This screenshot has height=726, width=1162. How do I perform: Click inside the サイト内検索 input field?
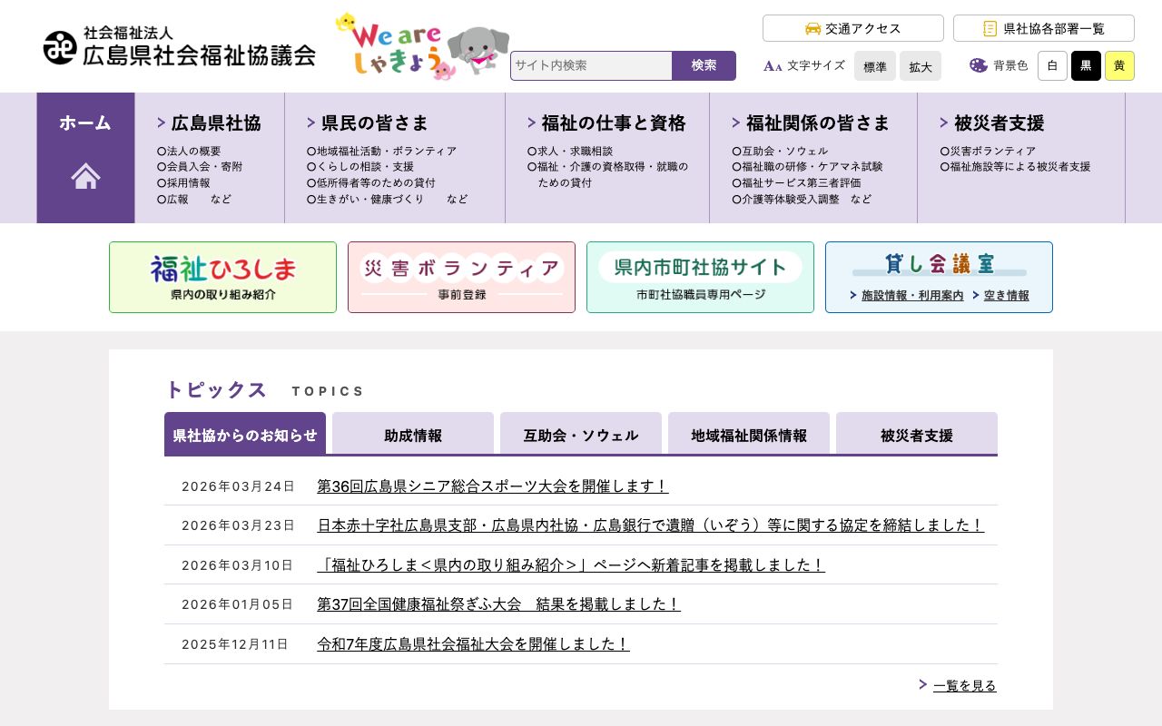[x=590, y=65]
